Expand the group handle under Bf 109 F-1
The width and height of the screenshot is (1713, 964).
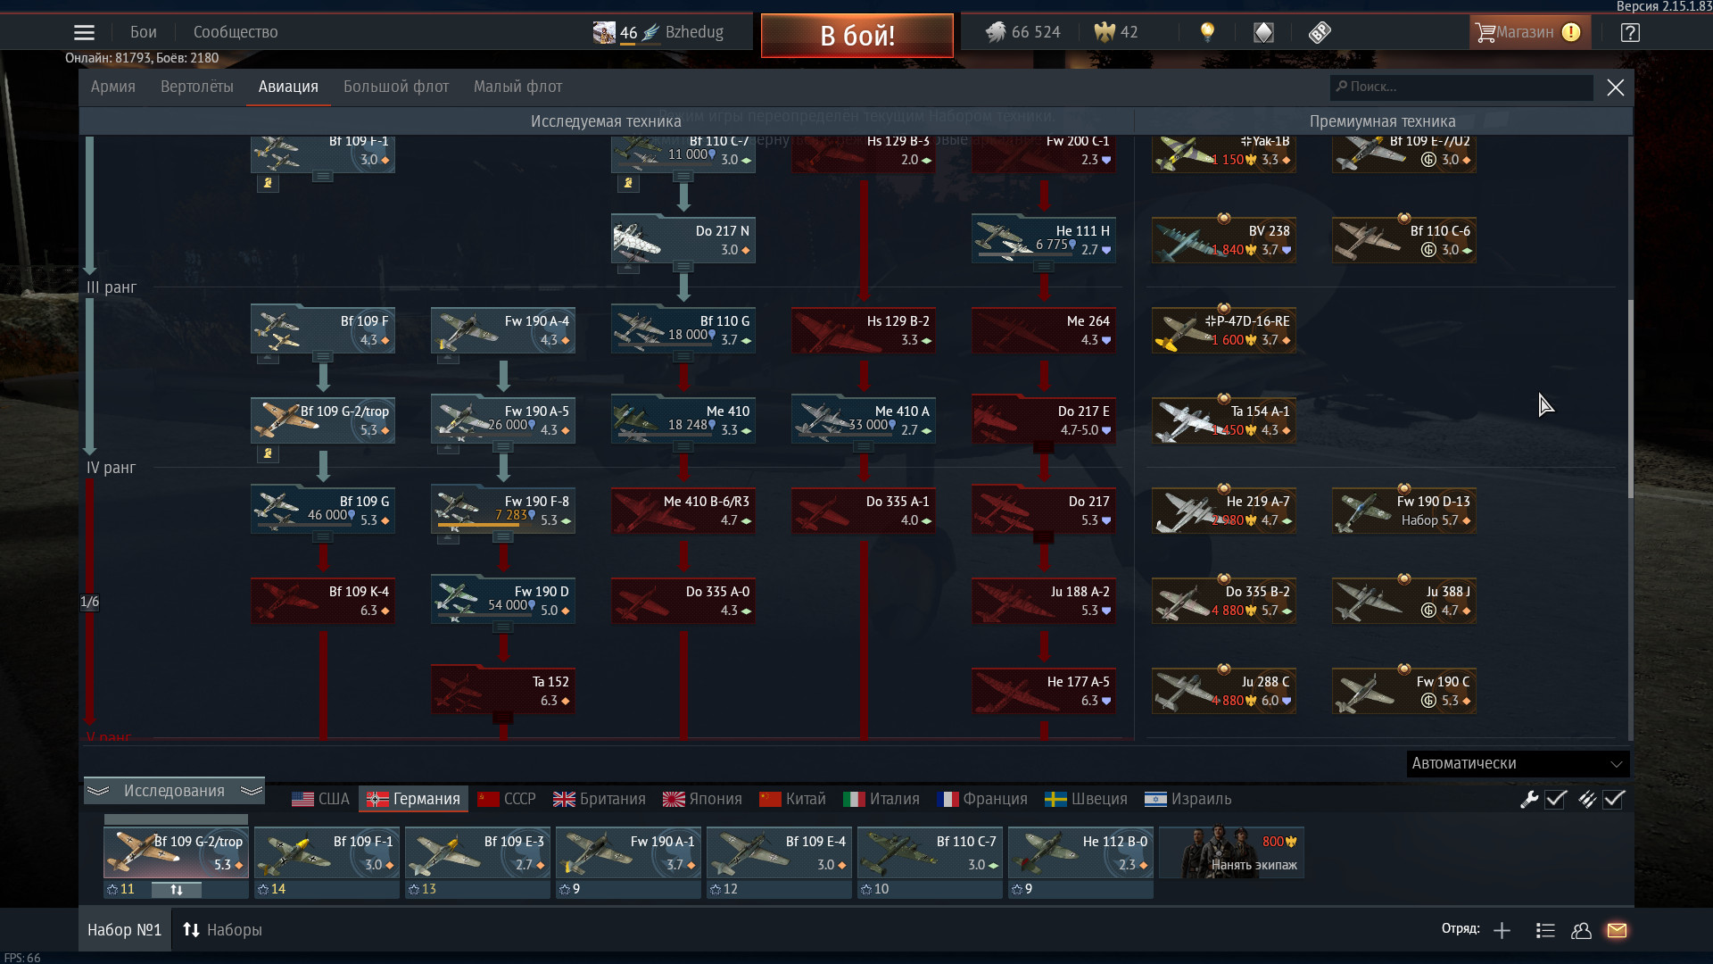pos(323,177)
